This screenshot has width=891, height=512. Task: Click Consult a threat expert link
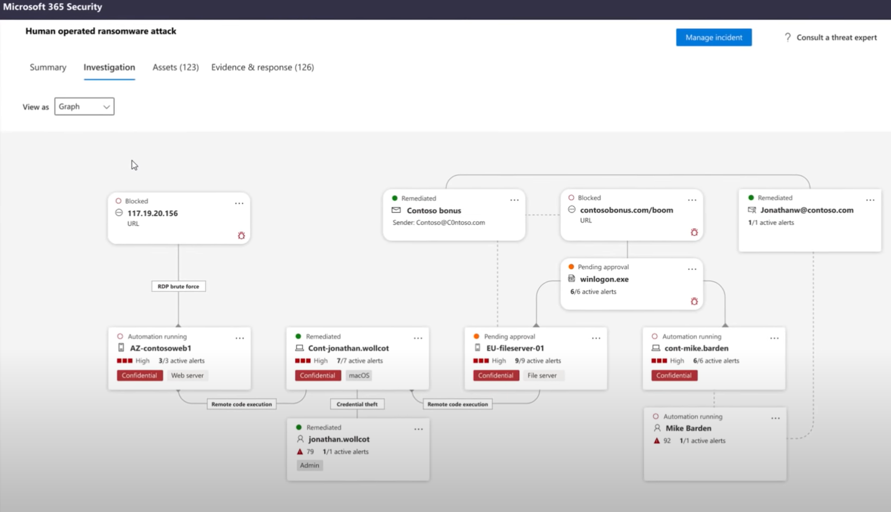coord(830,37)
